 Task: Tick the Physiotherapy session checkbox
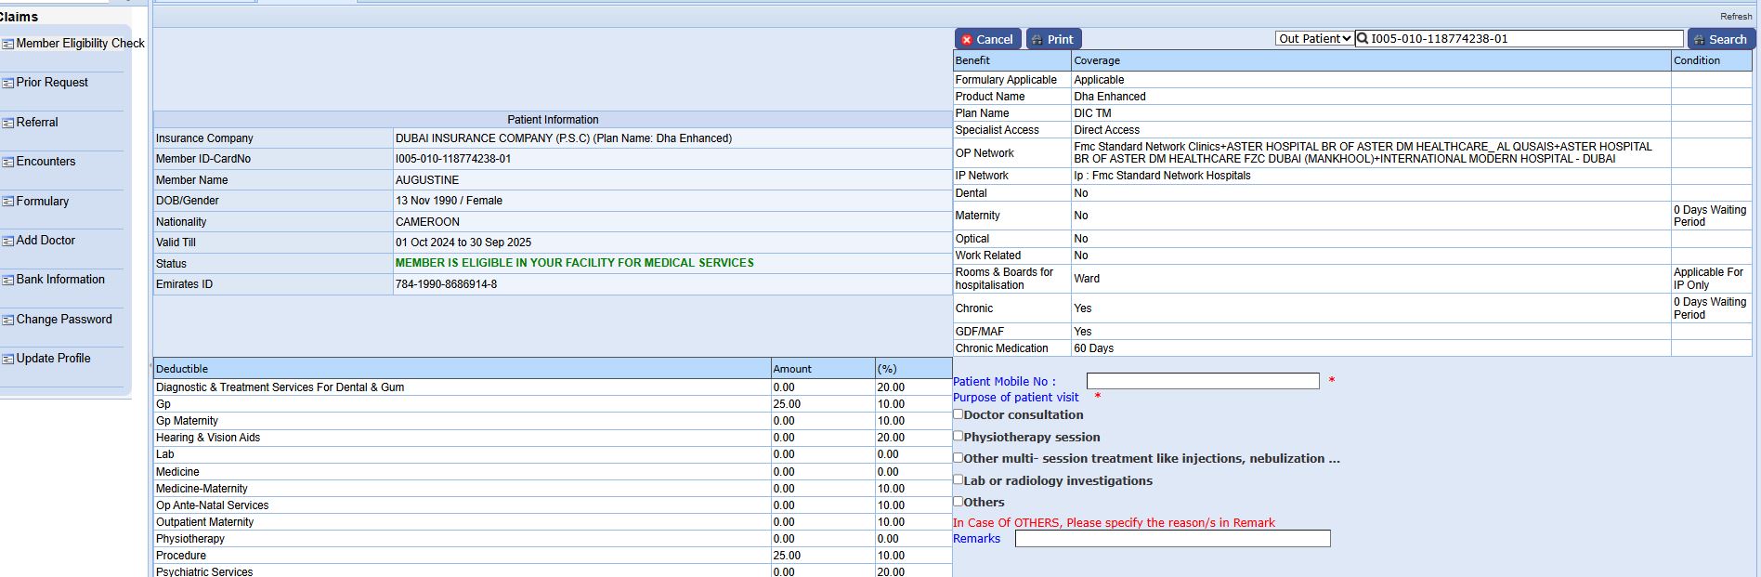[959, 436]
